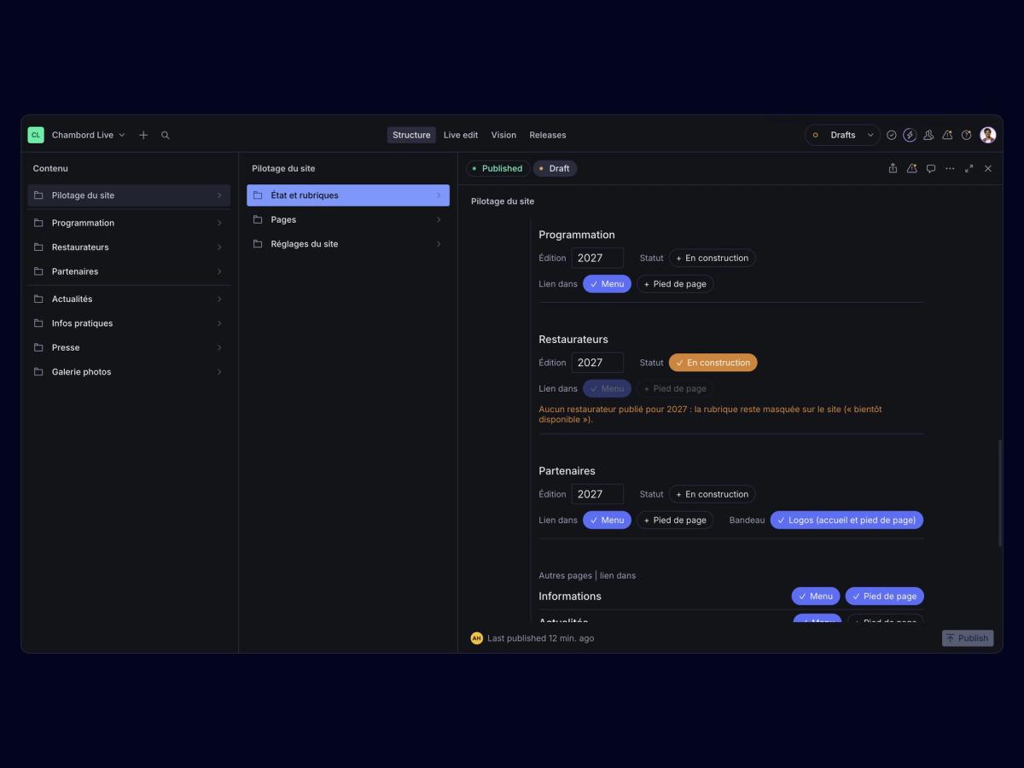This screenshot has height=768, width=1024.
Task: Click the Partenaires Édition field
Action: point(597,494)
